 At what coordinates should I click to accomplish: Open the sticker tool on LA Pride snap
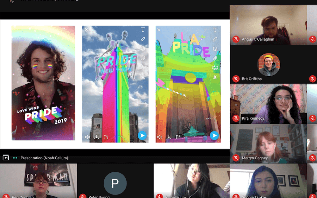coord(215,49)
